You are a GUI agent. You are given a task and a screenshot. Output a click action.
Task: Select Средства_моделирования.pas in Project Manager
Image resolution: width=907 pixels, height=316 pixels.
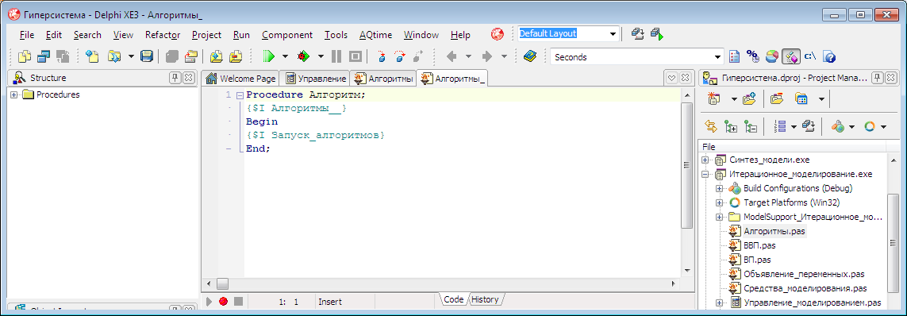tap(805, 289)
